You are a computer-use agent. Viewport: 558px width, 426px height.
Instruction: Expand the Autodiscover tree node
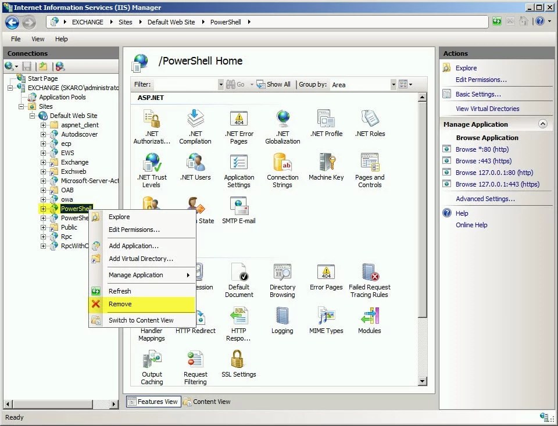point(43,134)
